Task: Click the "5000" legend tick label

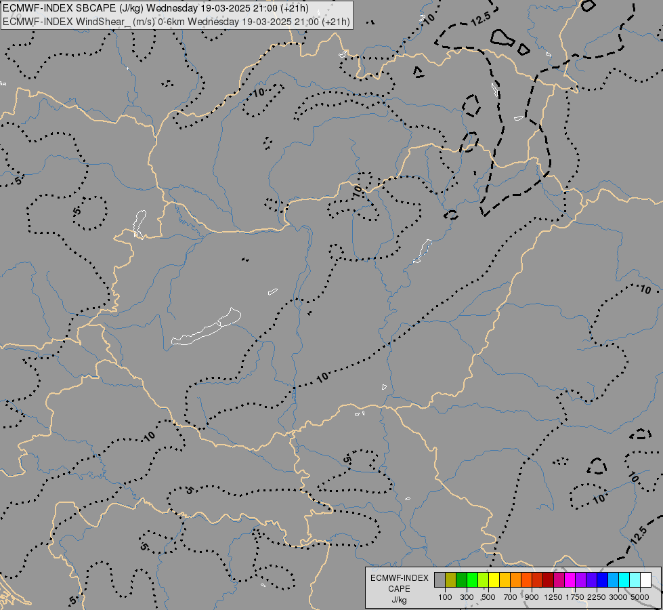Action: 640,597
